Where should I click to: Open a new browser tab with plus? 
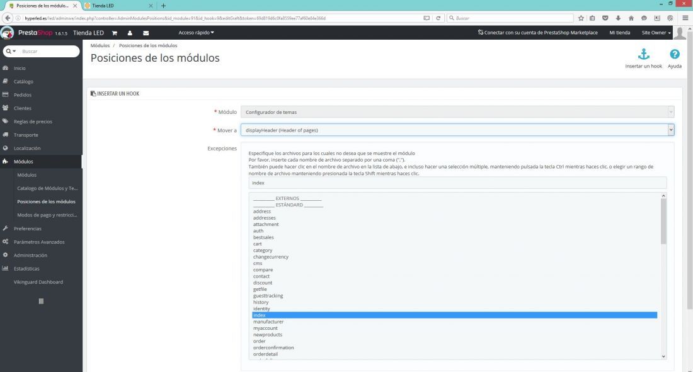pyautogui.click(x=164, y=6)
